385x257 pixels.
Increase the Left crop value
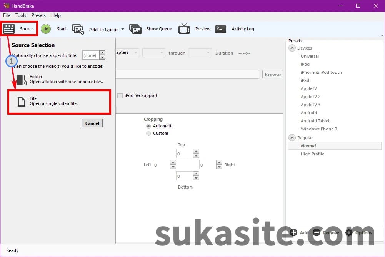[x=173, y=162]
